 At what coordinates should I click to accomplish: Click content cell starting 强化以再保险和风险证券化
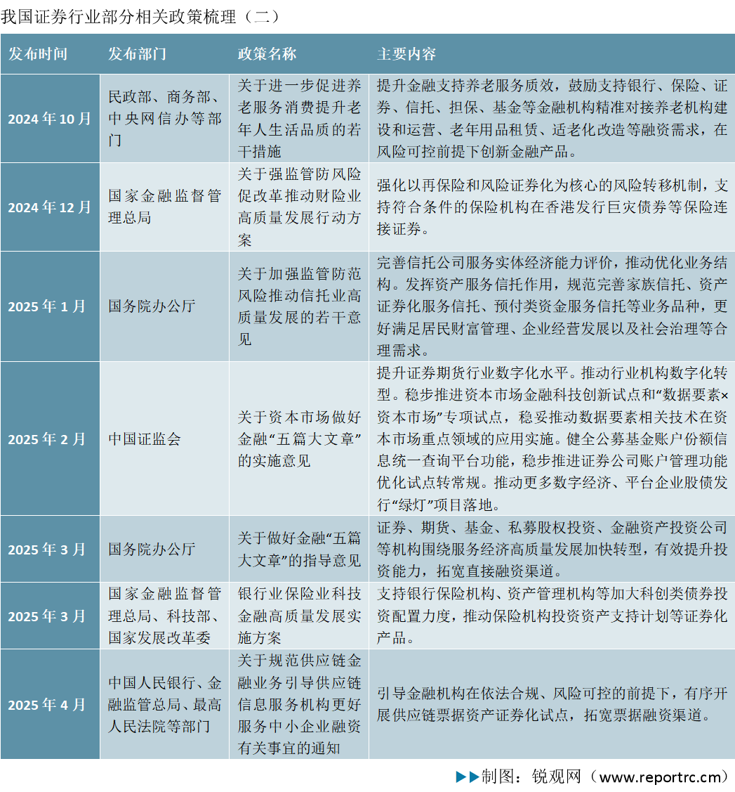[552, 207]
